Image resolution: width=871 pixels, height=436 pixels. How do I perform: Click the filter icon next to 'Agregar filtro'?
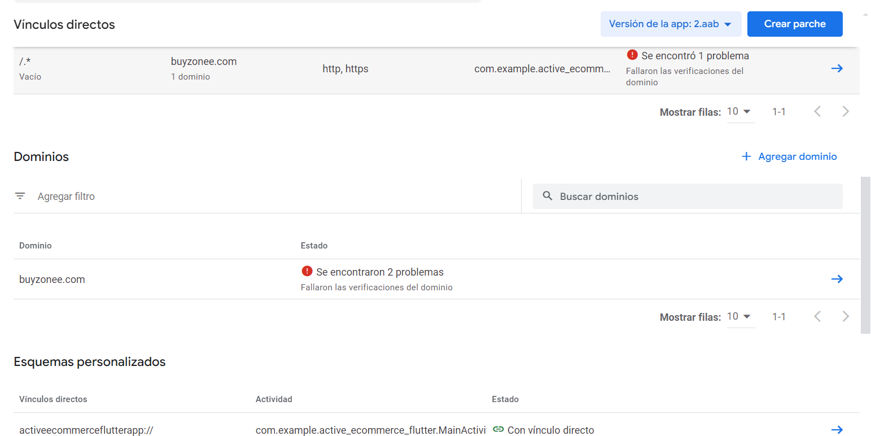click(20, 196)
